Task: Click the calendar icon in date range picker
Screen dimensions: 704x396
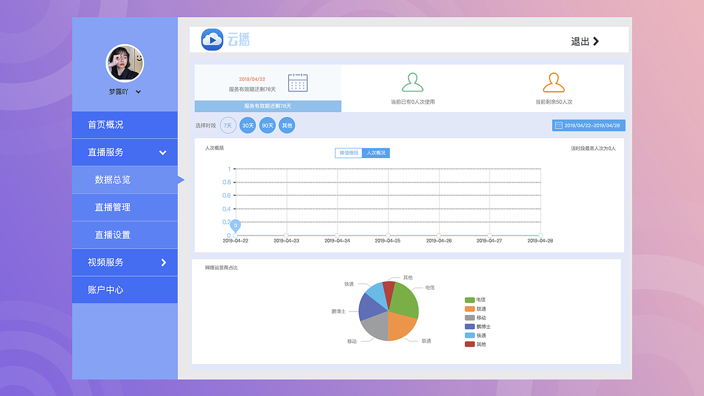Action: [559, 125]
